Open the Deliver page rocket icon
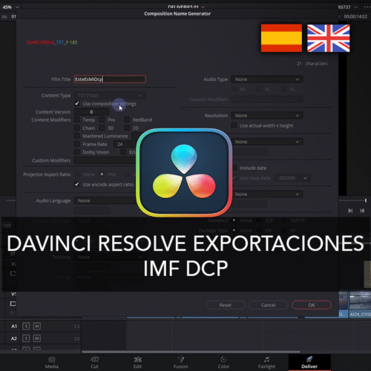 (x=309, y=359)
